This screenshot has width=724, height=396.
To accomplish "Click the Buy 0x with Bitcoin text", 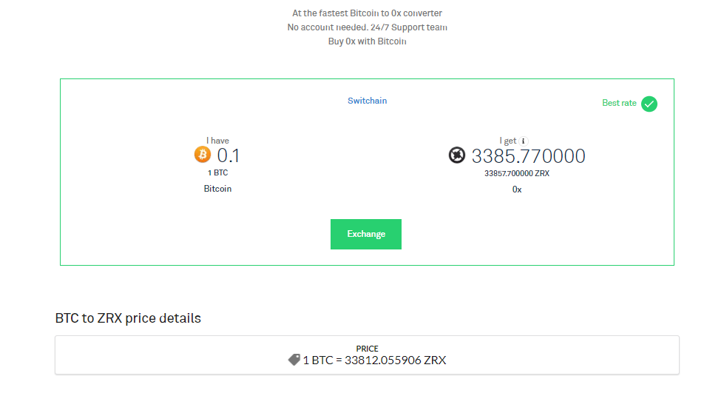I will click(367, 41).
